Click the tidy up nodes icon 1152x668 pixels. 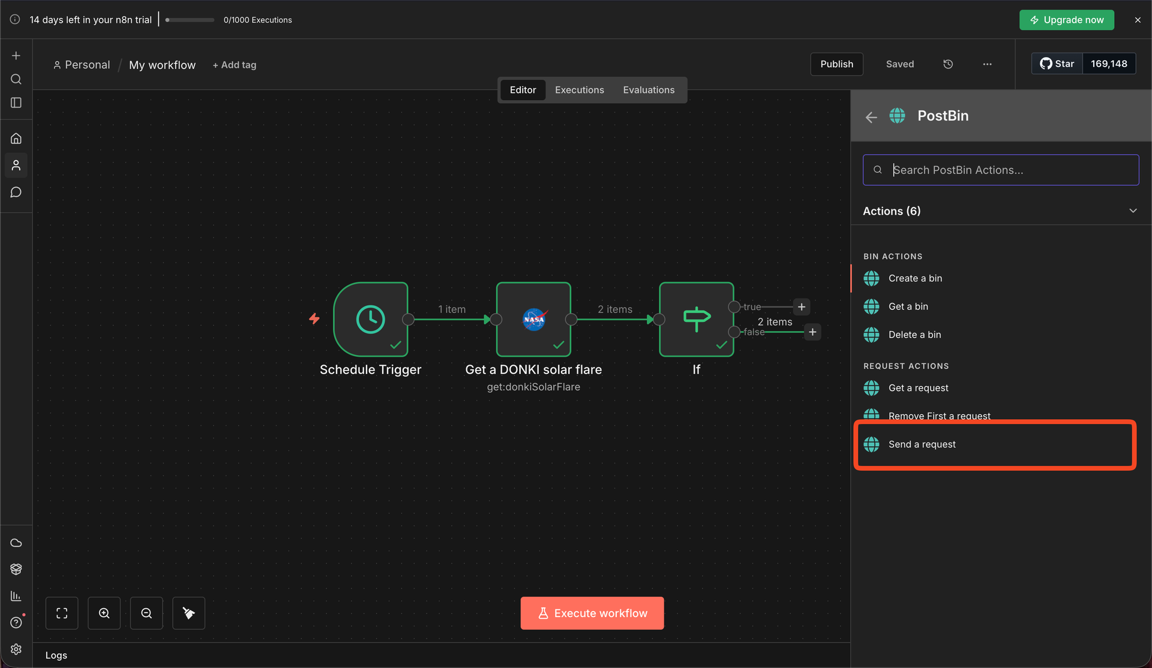tap(188, 613)
